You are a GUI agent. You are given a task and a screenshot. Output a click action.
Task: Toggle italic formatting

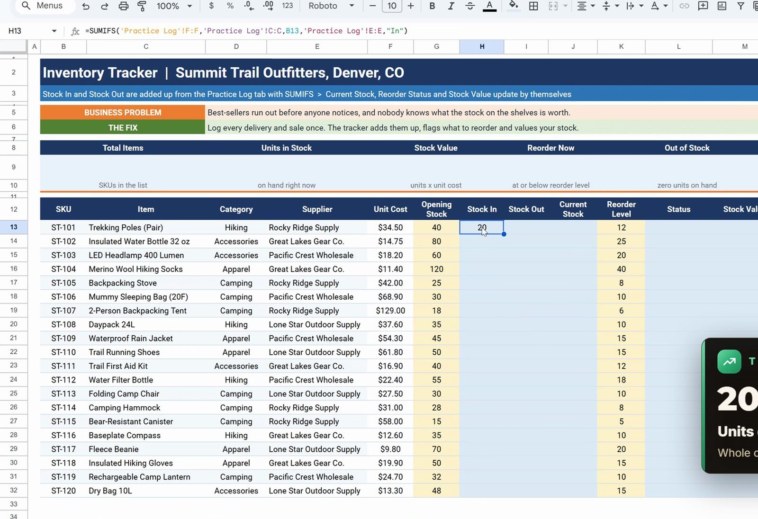point(451,6)
